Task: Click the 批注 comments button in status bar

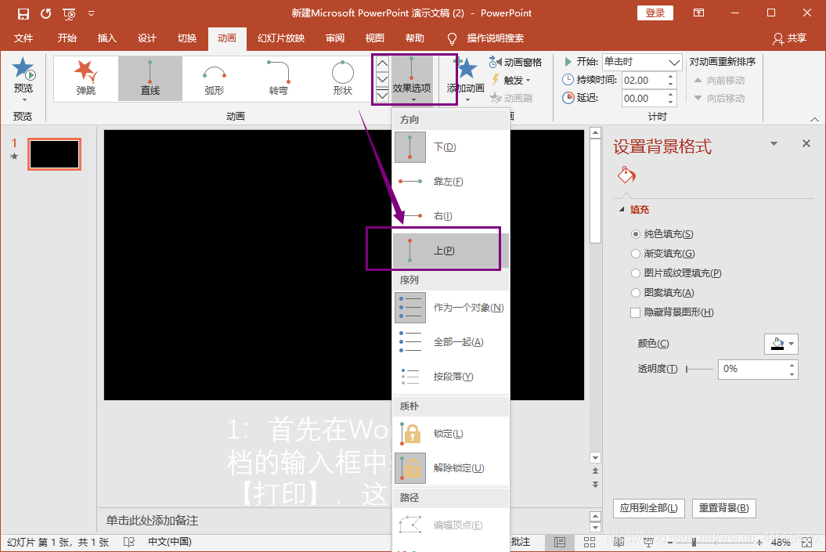Action: (521, 542)
